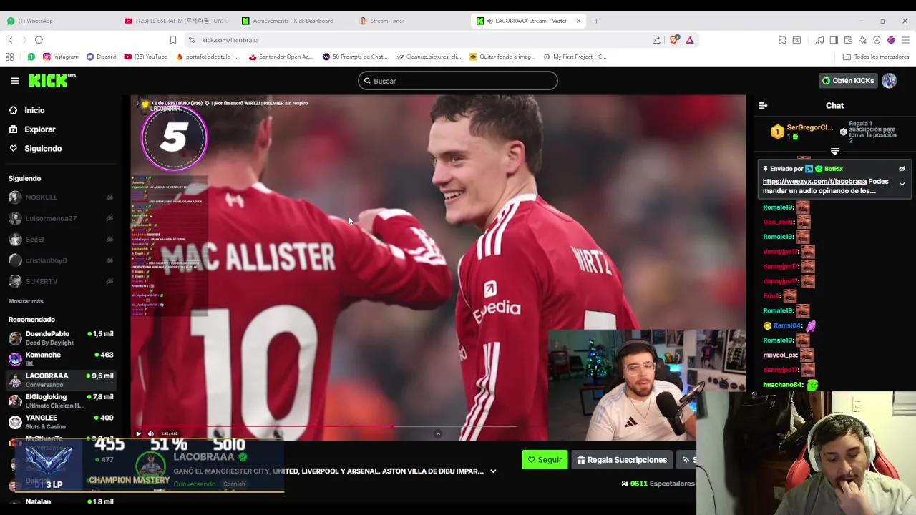Click SerGregorCl top gifter entry

pyautogui.click(x=801, y=132)
